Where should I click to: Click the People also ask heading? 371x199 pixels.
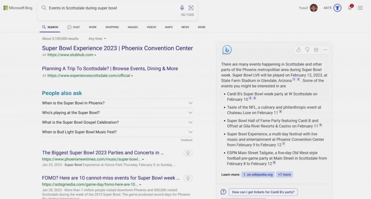pyautogui.click(x=62, y=93)
